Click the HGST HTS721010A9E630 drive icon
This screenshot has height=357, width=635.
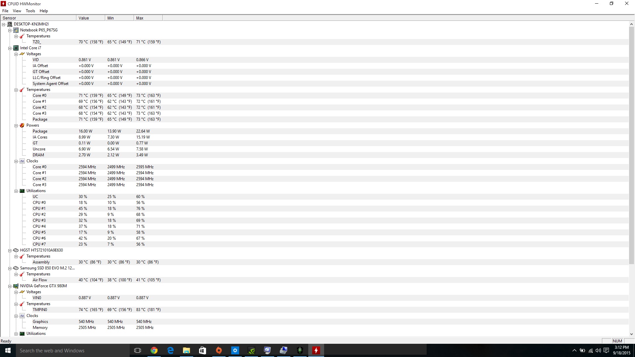click(x=16, y=250)
